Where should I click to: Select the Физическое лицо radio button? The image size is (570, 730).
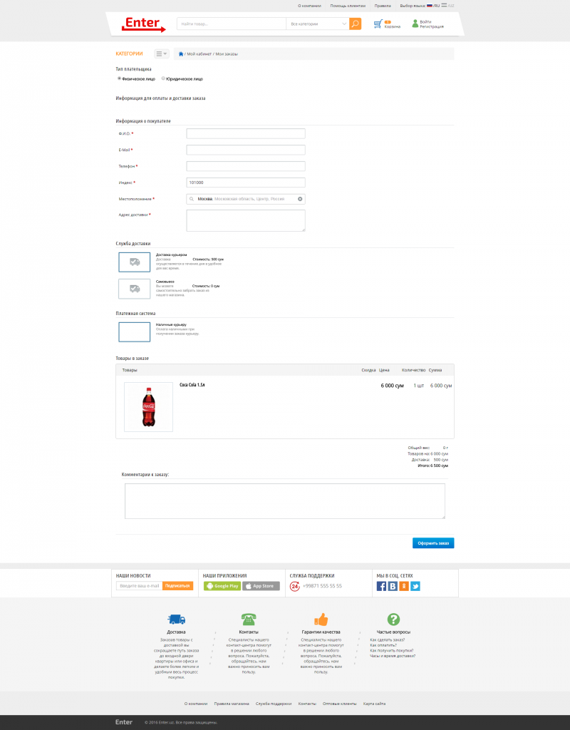click(x=119, y=78)
